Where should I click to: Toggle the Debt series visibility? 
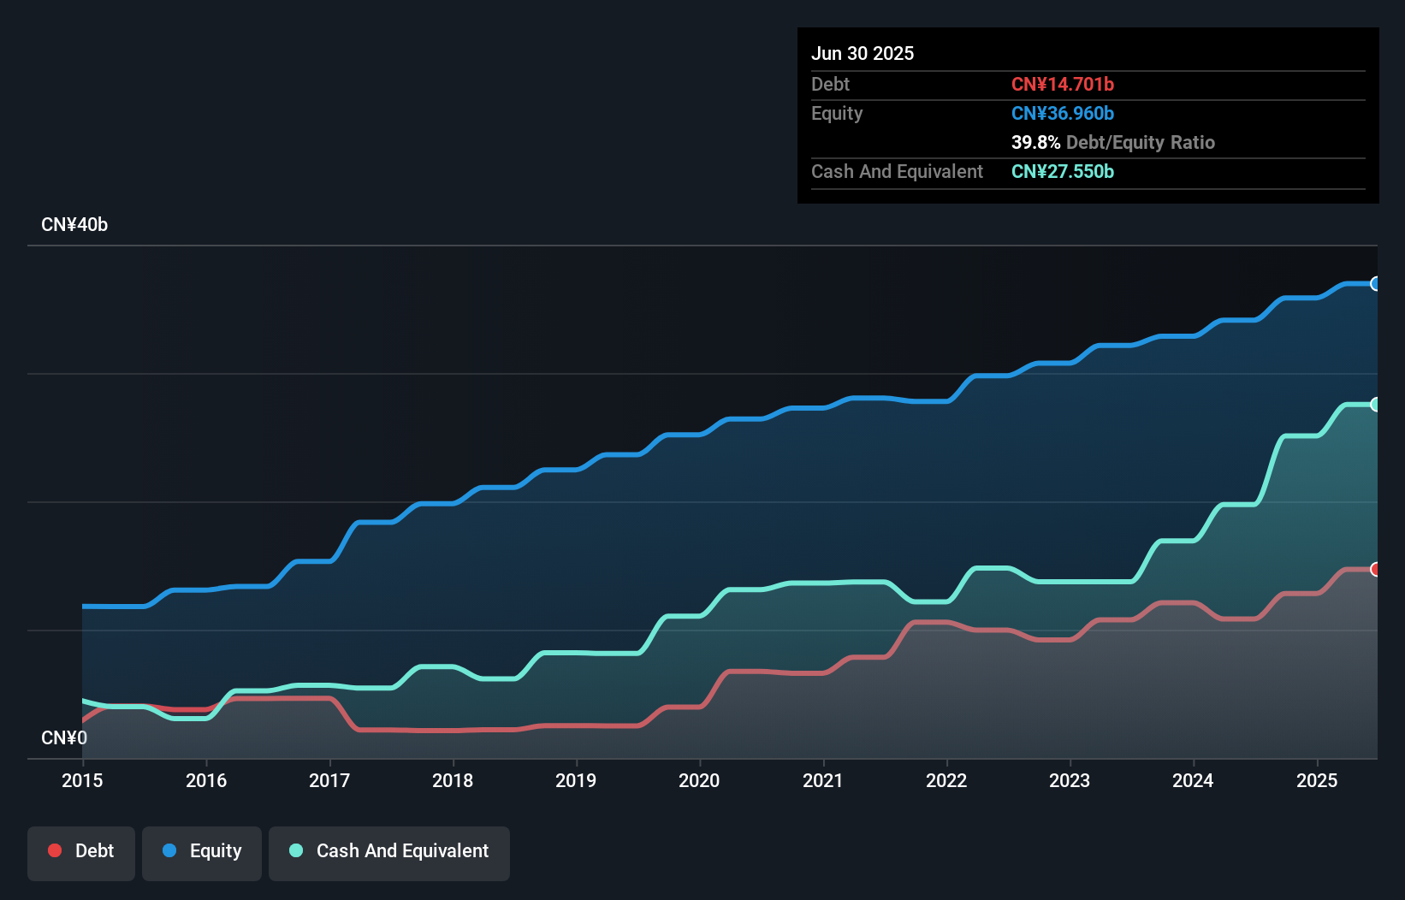pos(80,851)
